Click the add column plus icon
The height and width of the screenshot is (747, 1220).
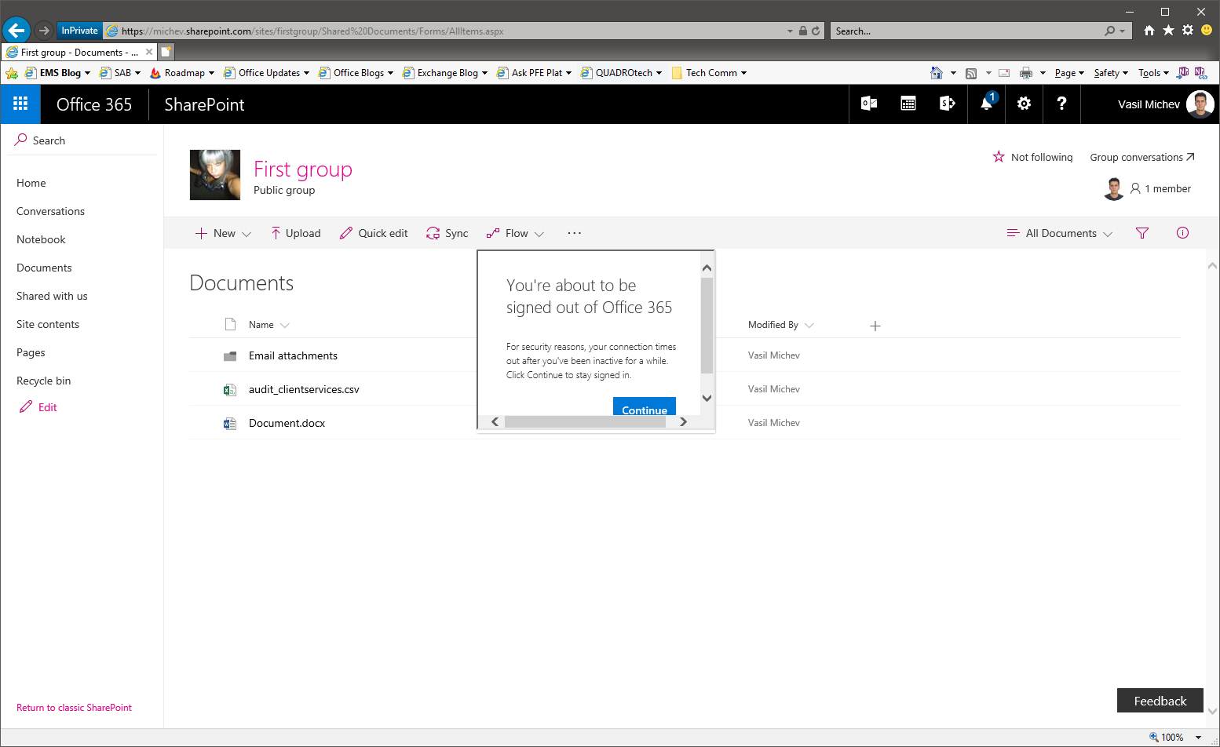875,326
